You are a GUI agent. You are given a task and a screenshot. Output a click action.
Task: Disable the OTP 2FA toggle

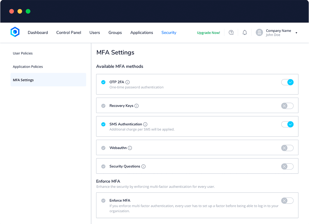pos(287,82)
